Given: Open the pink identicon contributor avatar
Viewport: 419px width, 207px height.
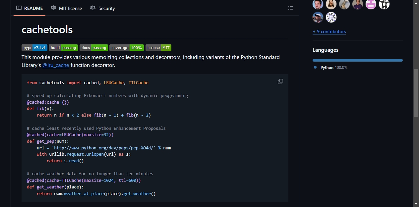Looking at the screenshot, I should (371, 4).
